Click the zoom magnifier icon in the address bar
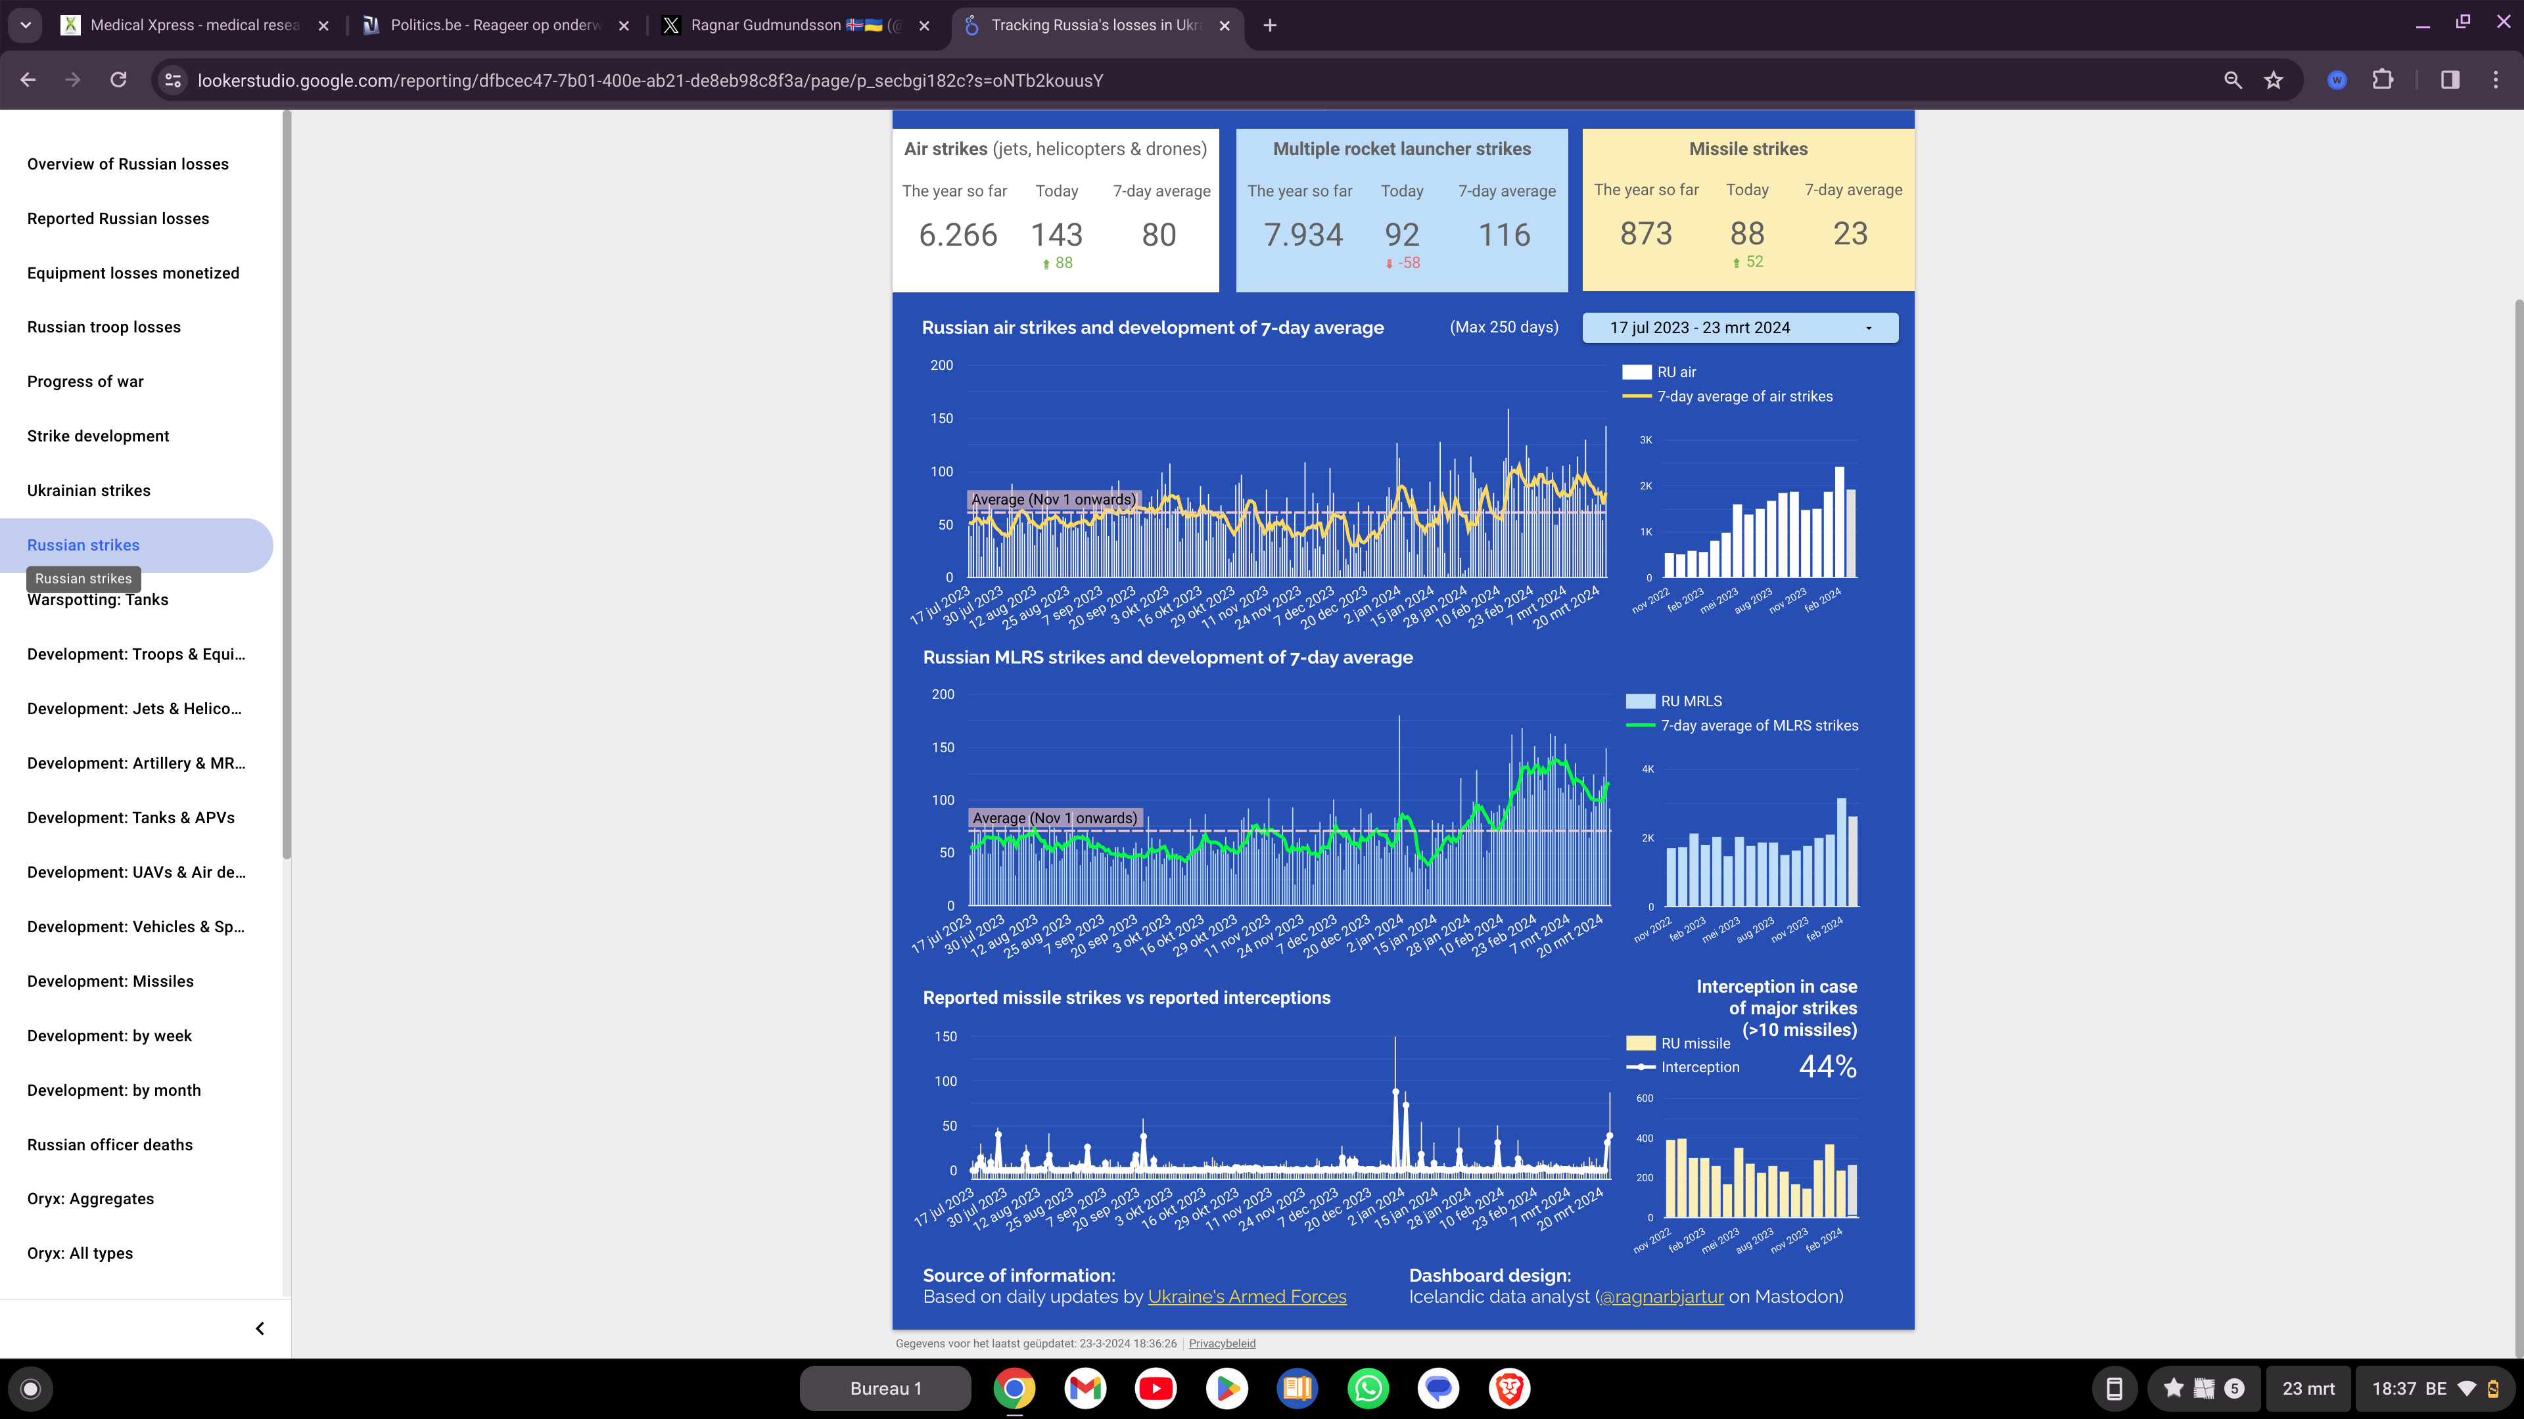This screenshot has height=1419, width=2524. point(2233,80)
